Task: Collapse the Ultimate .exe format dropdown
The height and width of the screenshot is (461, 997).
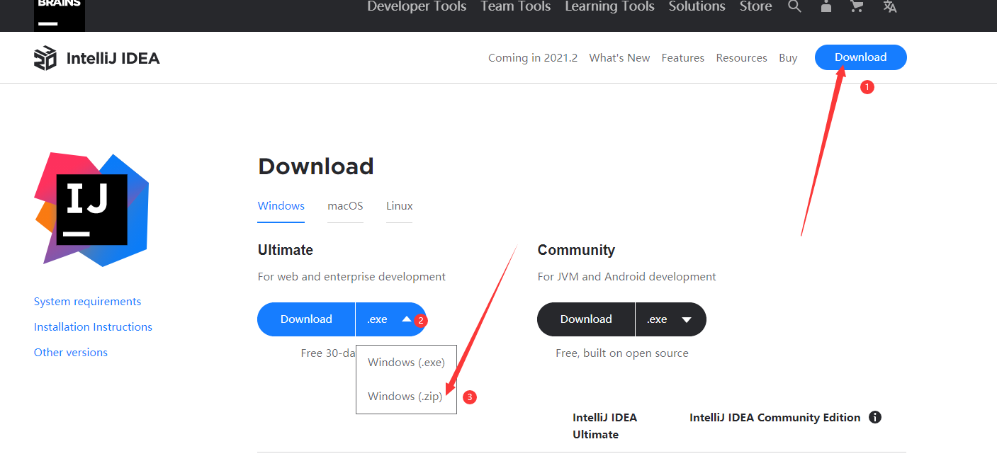Action: (391, 319)
